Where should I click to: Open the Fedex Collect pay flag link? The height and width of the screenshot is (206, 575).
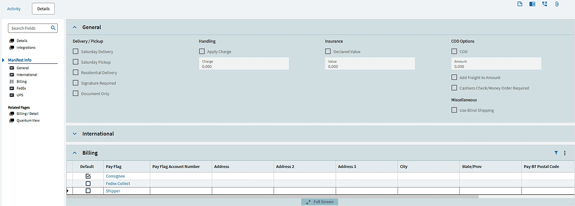(118, 184)
